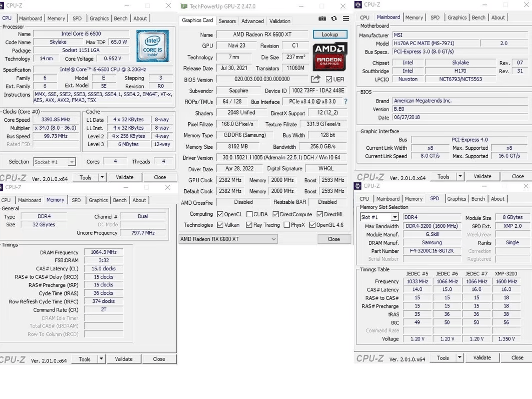
Task: Toggle the Vulkan checkbox
Action: [220, 225]
